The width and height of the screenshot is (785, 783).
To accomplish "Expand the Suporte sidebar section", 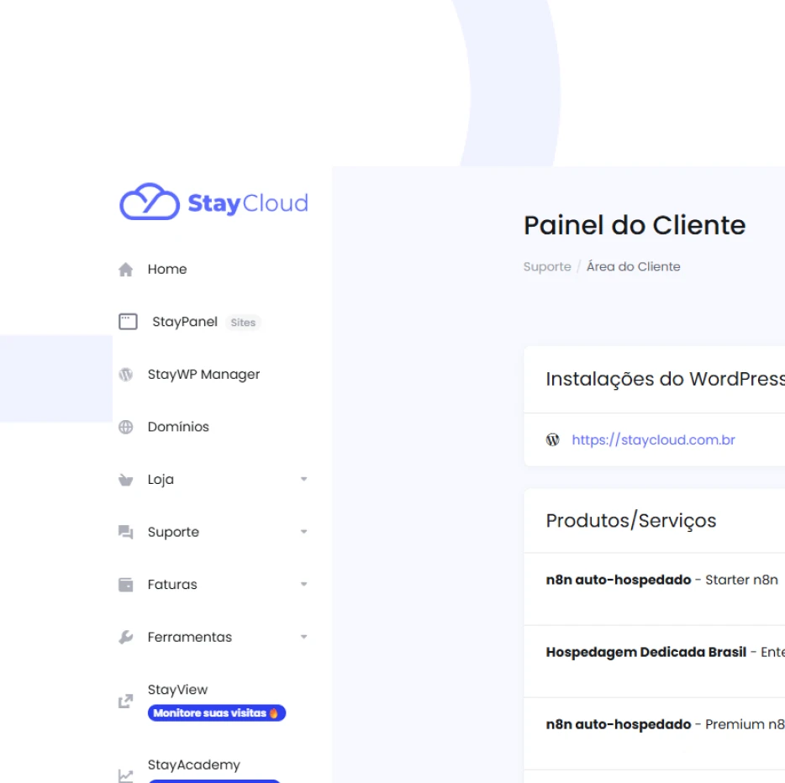I will tap(304, 531).
